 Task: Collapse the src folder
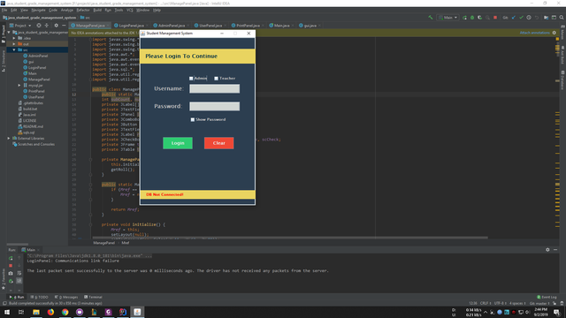pyautogui.click(x=14, y=49)
